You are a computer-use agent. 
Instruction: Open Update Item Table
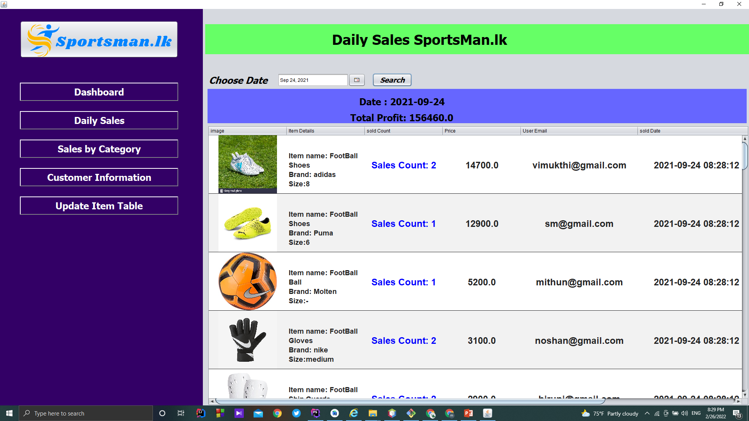(x=99, y=206)
